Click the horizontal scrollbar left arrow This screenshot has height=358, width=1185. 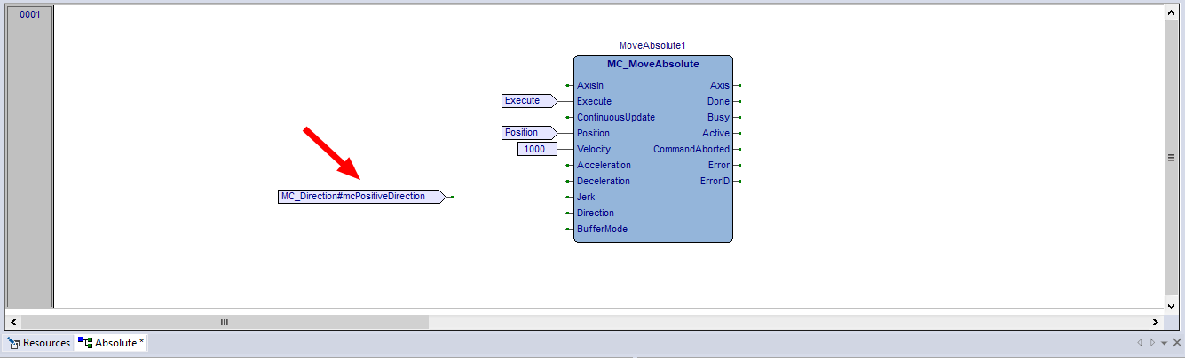(x=12, y=323)
